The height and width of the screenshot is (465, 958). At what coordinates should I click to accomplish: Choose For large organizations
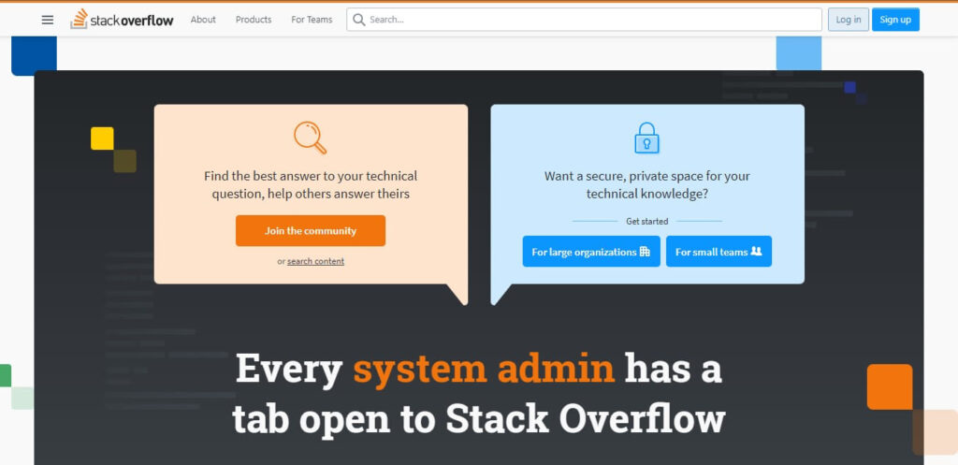coord(591,251)
